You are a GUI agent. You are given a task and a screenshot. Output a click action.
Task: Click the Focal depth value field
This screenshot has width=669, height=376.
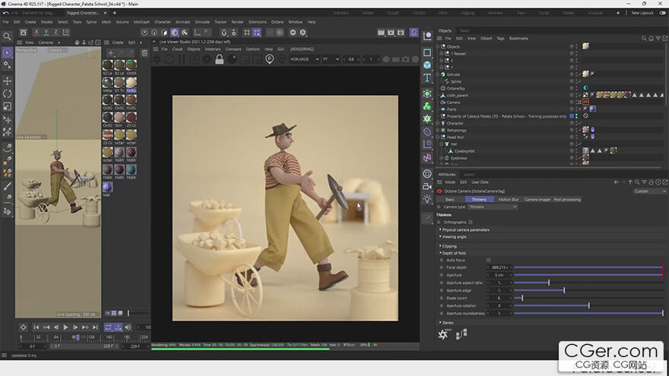coord(499,267)
